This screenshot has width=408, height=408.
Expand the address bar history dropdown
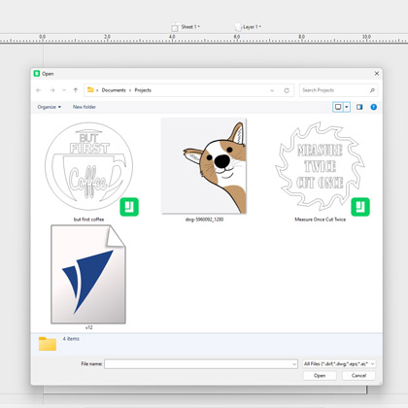(x=272, y=90)
